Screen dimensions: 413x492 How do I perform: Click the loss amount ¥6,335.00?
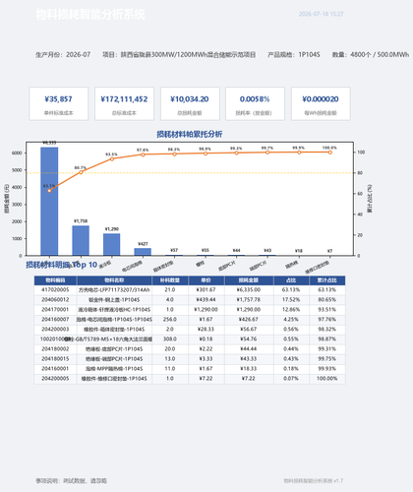tap(249, 290)
